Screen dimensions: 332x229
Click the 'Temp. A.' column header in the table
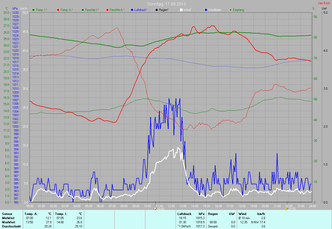[31, 214]
